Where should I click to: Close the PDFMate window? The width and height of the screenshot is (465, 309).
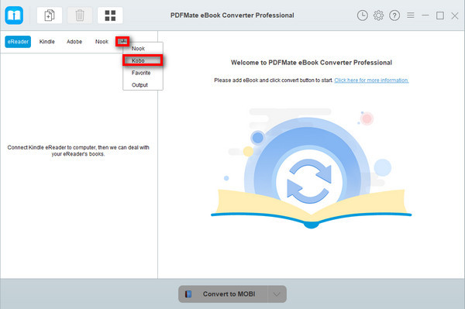pos(455,15)
